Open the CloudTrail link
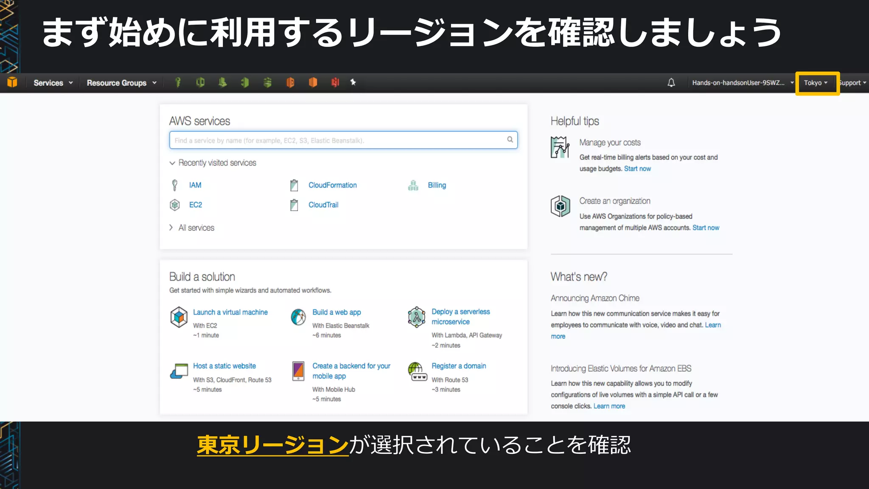The width and height of the screenshot is (869, 489). pyautogui.click(x=323, y=205)
